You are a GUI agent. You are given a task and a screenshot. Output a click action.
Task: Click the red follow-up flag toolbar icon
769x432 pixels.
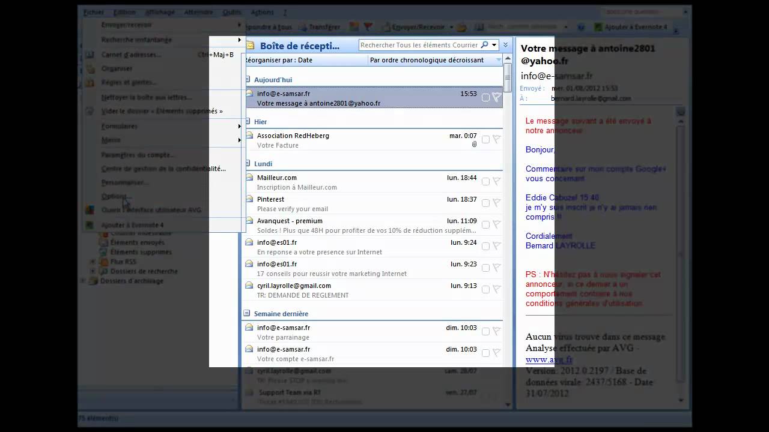368,27
